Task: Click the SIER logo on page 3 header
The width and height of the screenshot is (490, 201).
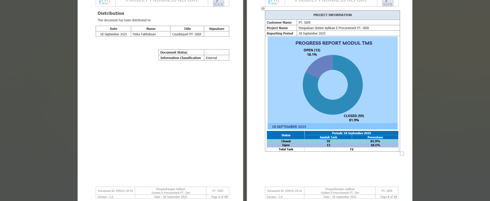Action: click(x=218, y=3)
